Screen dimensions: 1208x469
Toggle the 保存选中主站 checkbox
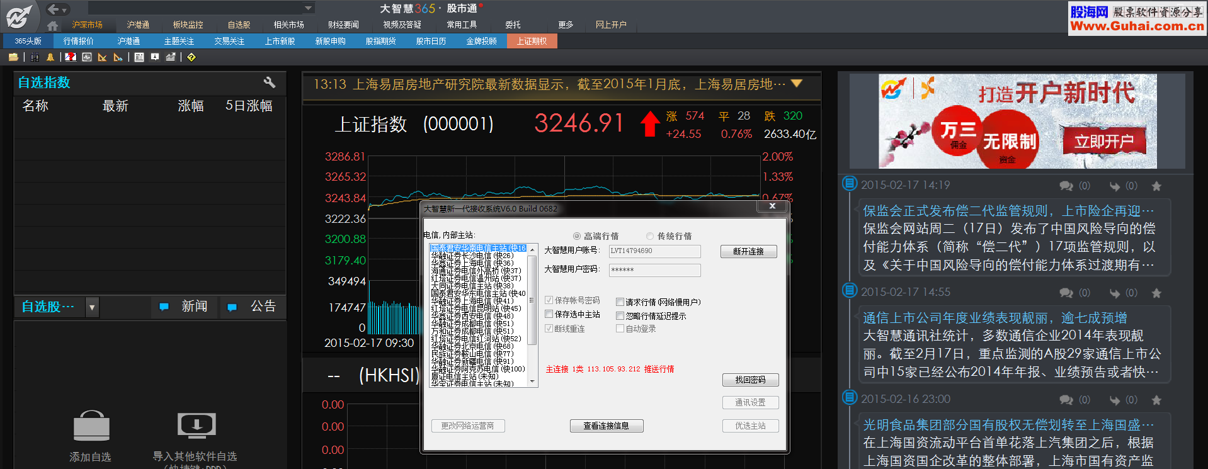[549, 314]
